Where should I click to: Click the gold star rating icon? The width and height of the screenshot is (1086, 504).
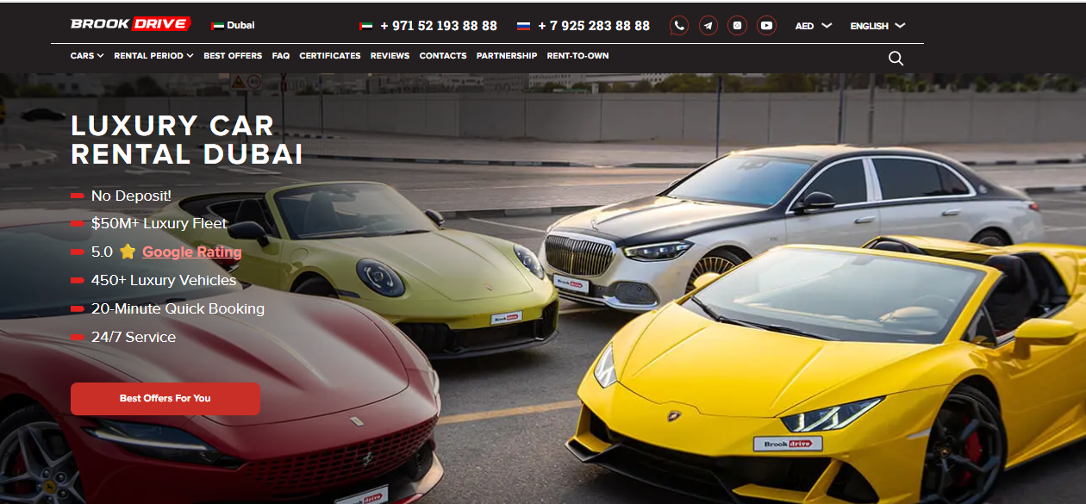coord(128,252)
